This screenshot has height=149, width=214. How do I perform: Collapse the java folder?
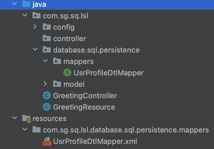[14, 4]
